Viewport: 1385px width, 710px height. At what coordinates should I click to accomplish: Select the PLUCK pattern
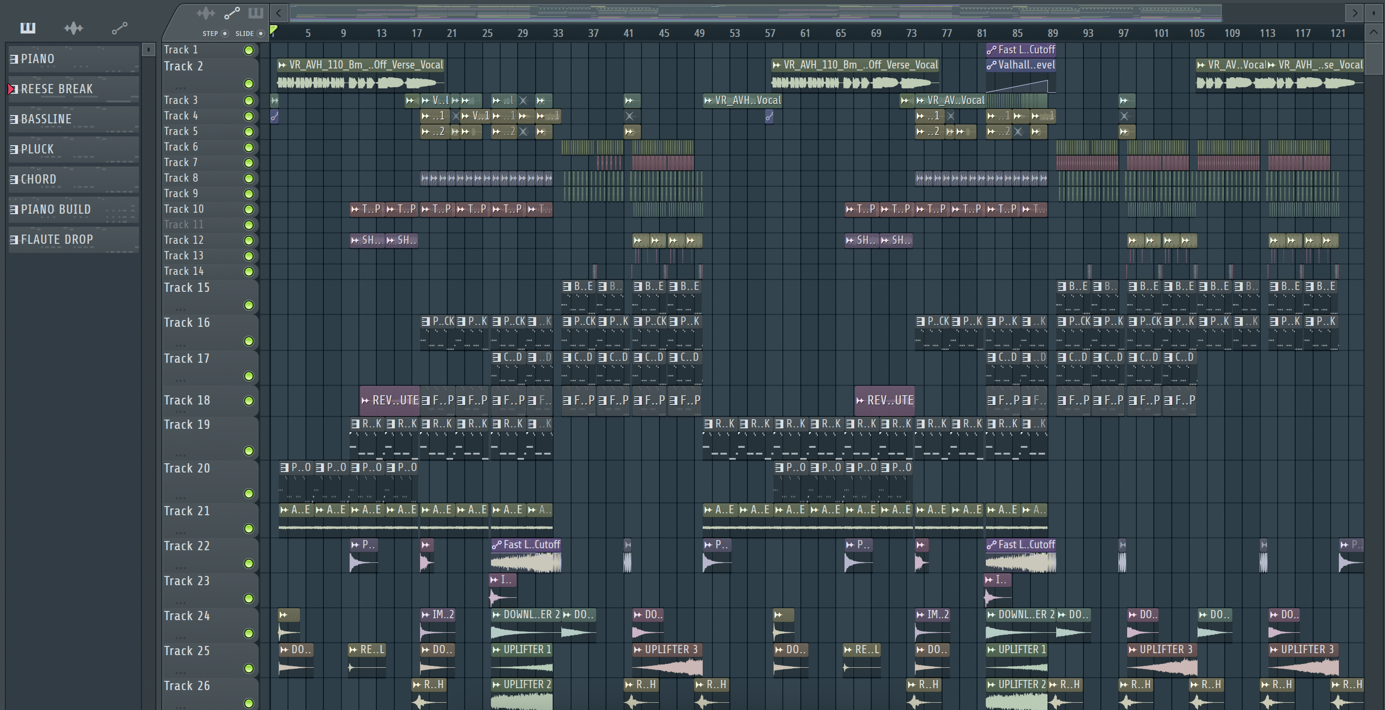click(x=74, y=149)
